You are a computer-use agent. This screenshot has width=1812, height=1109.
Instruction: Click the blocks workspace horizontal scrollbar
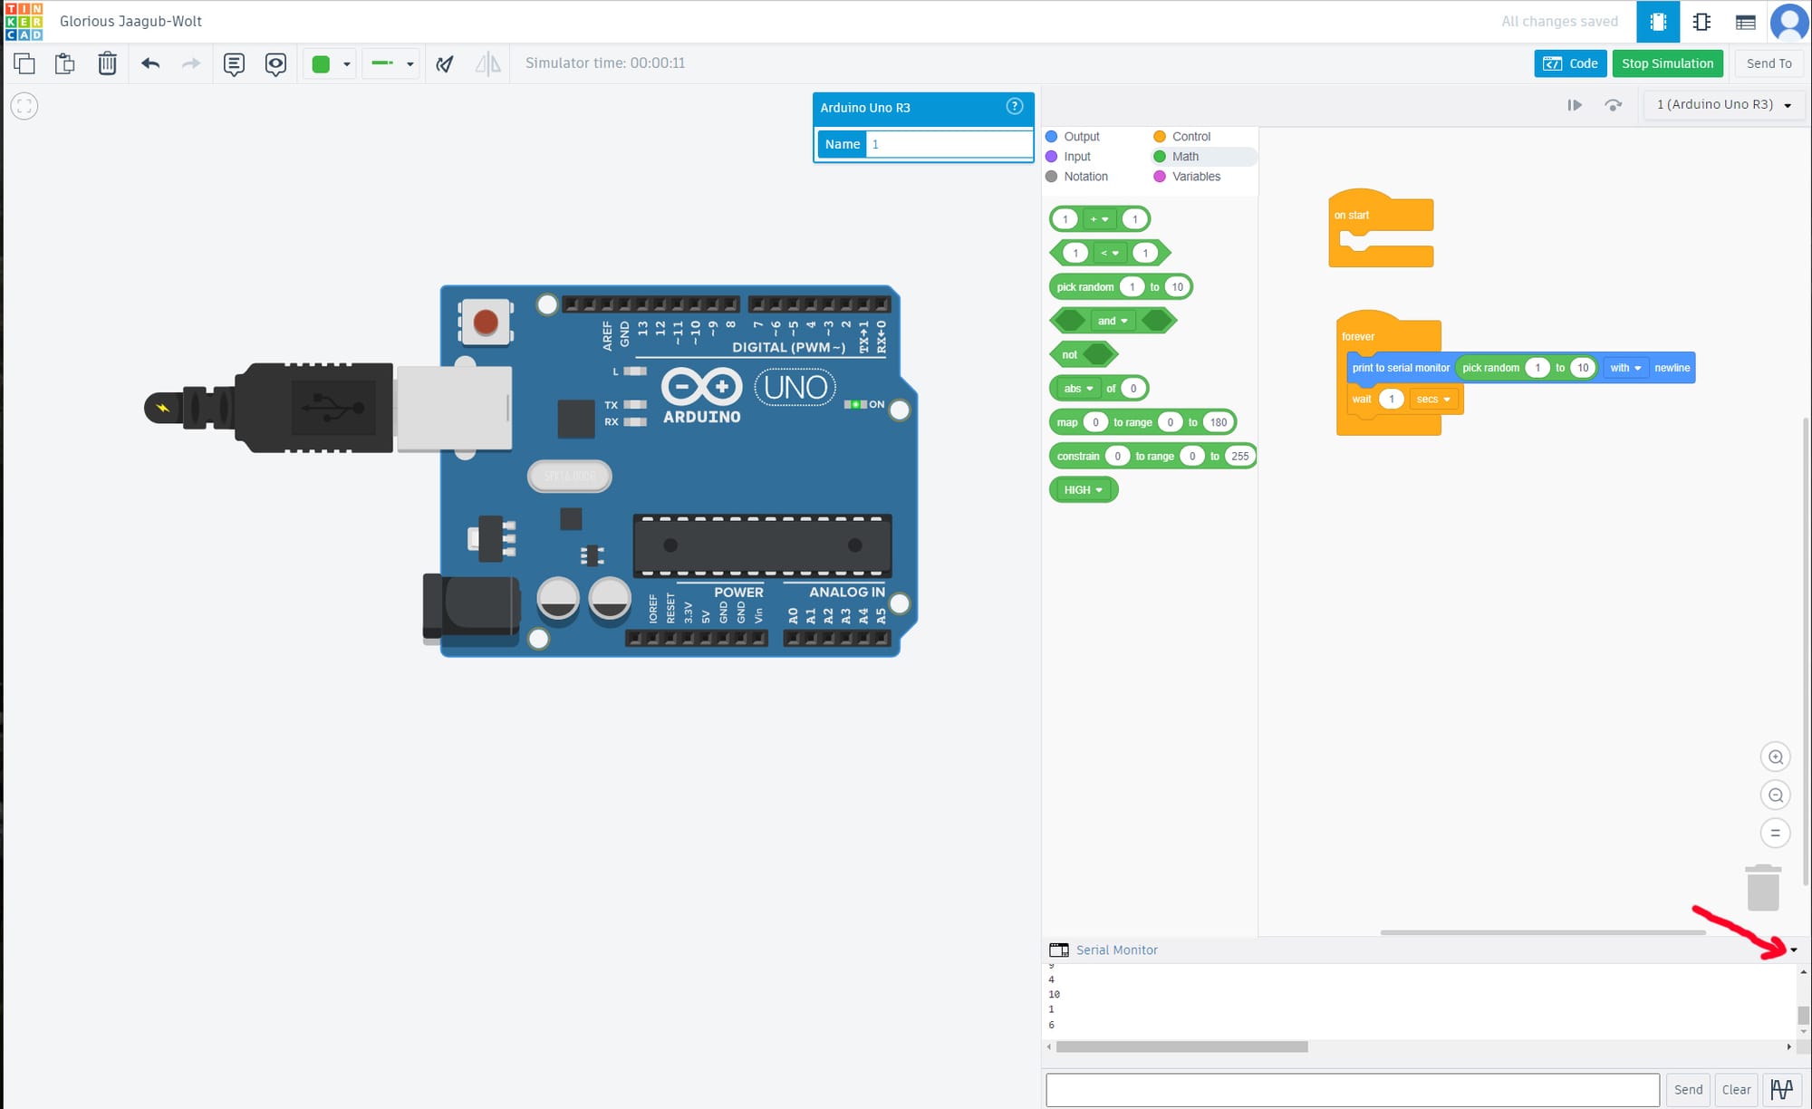(x=1543, y=932)
